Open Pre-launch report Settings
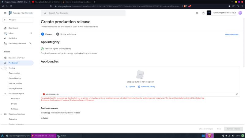This screenshot has width=245, height=138. [x=15, y=109]
